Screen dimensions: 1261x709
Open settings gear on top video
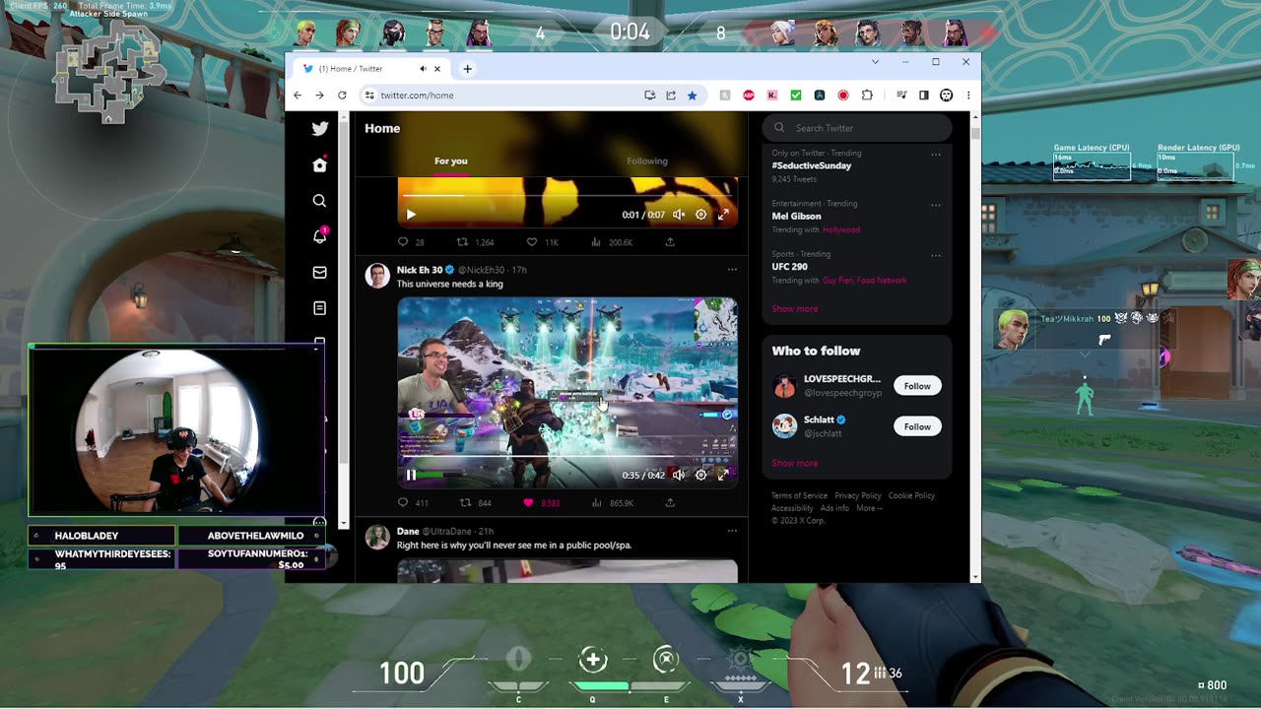coord(700,215)
